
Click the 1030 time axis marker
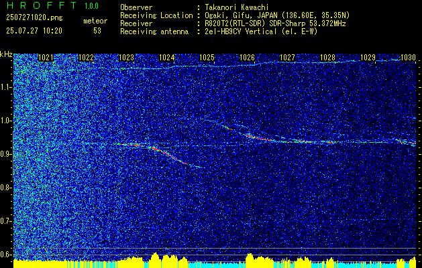click(409, 57)
